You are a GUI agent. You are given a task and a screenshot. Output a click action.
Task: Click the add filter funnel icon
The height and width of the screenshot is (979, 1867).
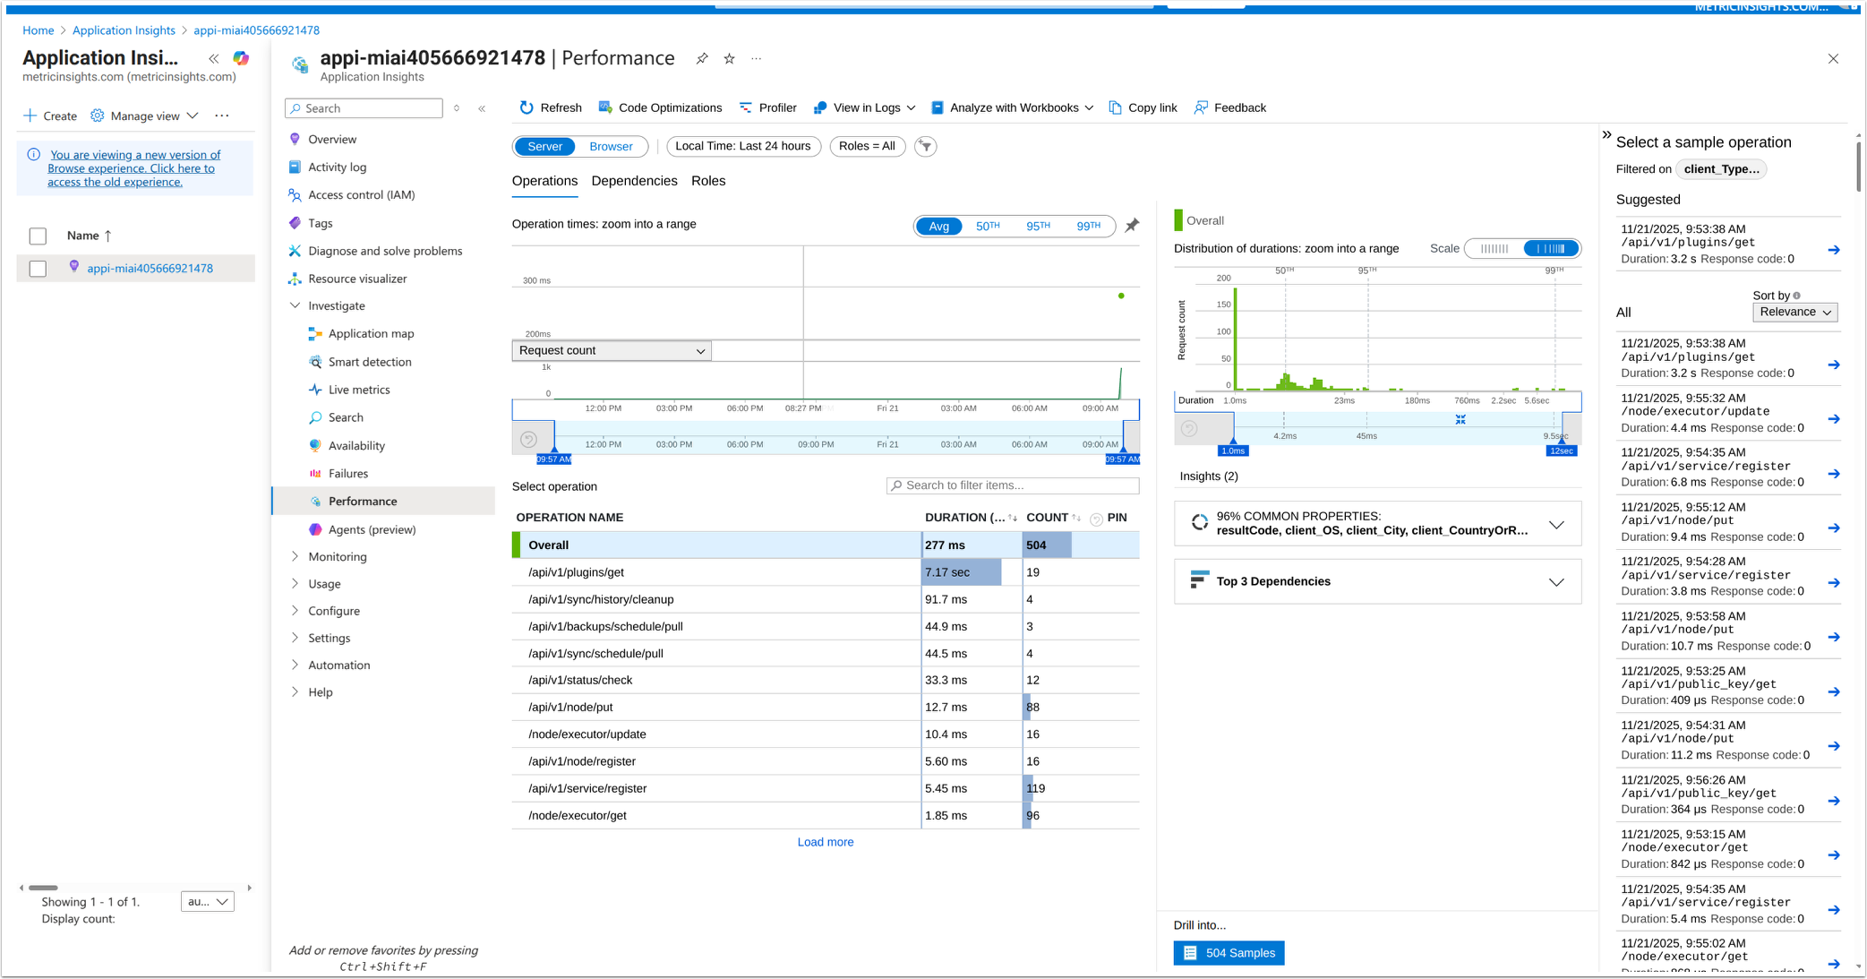pos(925,146)
